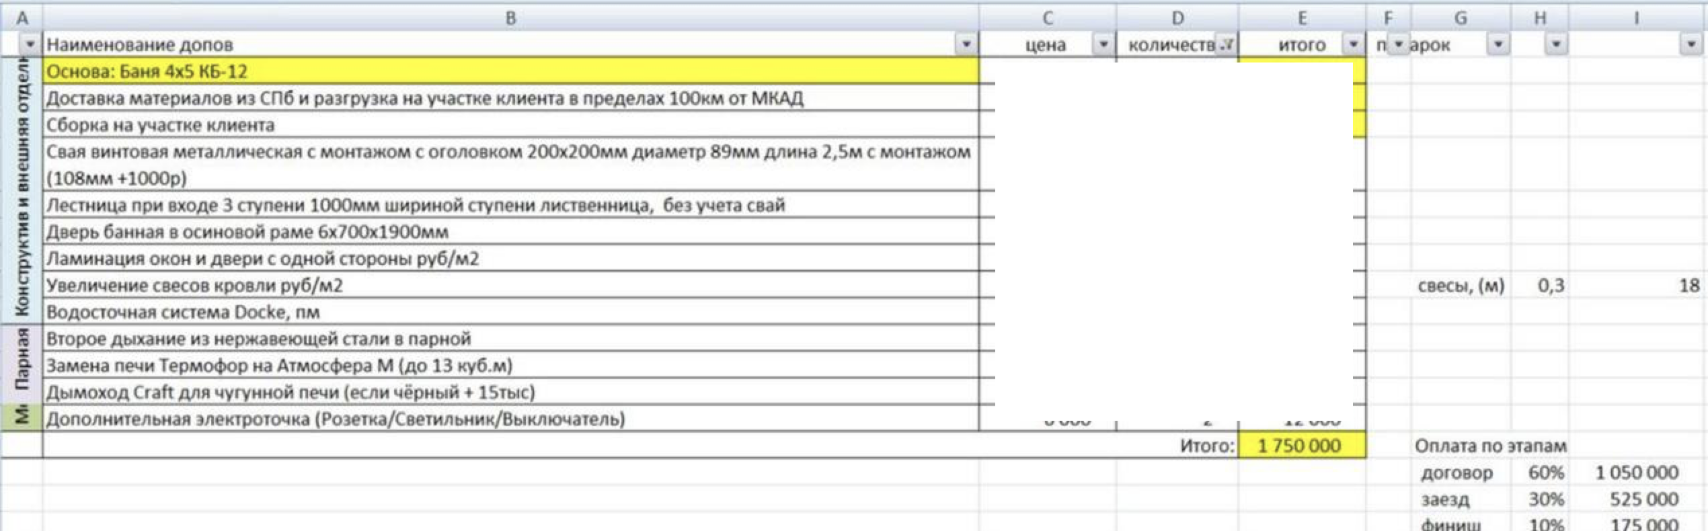Click the cell 'Оплата по этапам'
Screen dimensions: 1708x531
pos(1490,446)
